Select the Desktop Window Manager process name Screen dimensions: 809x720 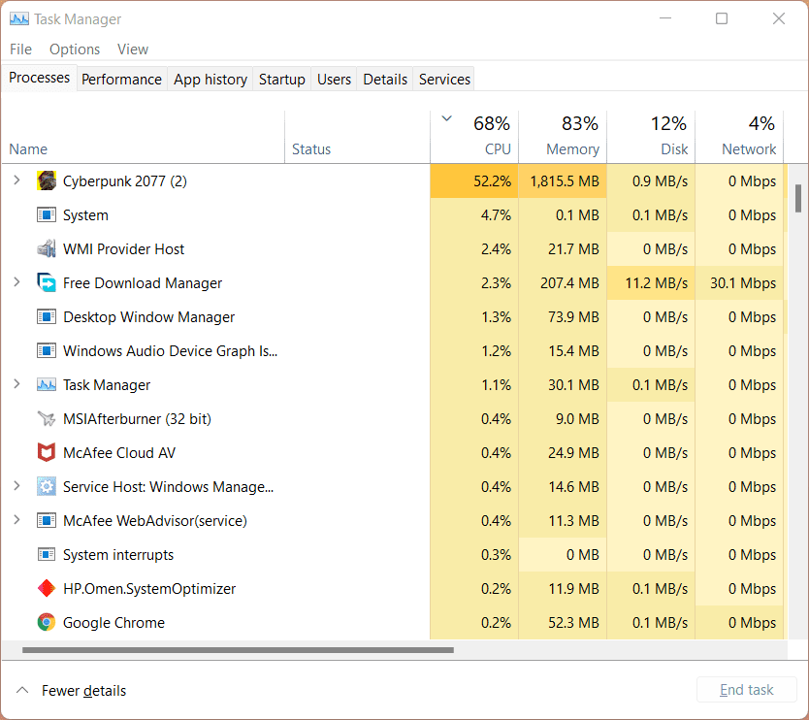tap(148, 317)
